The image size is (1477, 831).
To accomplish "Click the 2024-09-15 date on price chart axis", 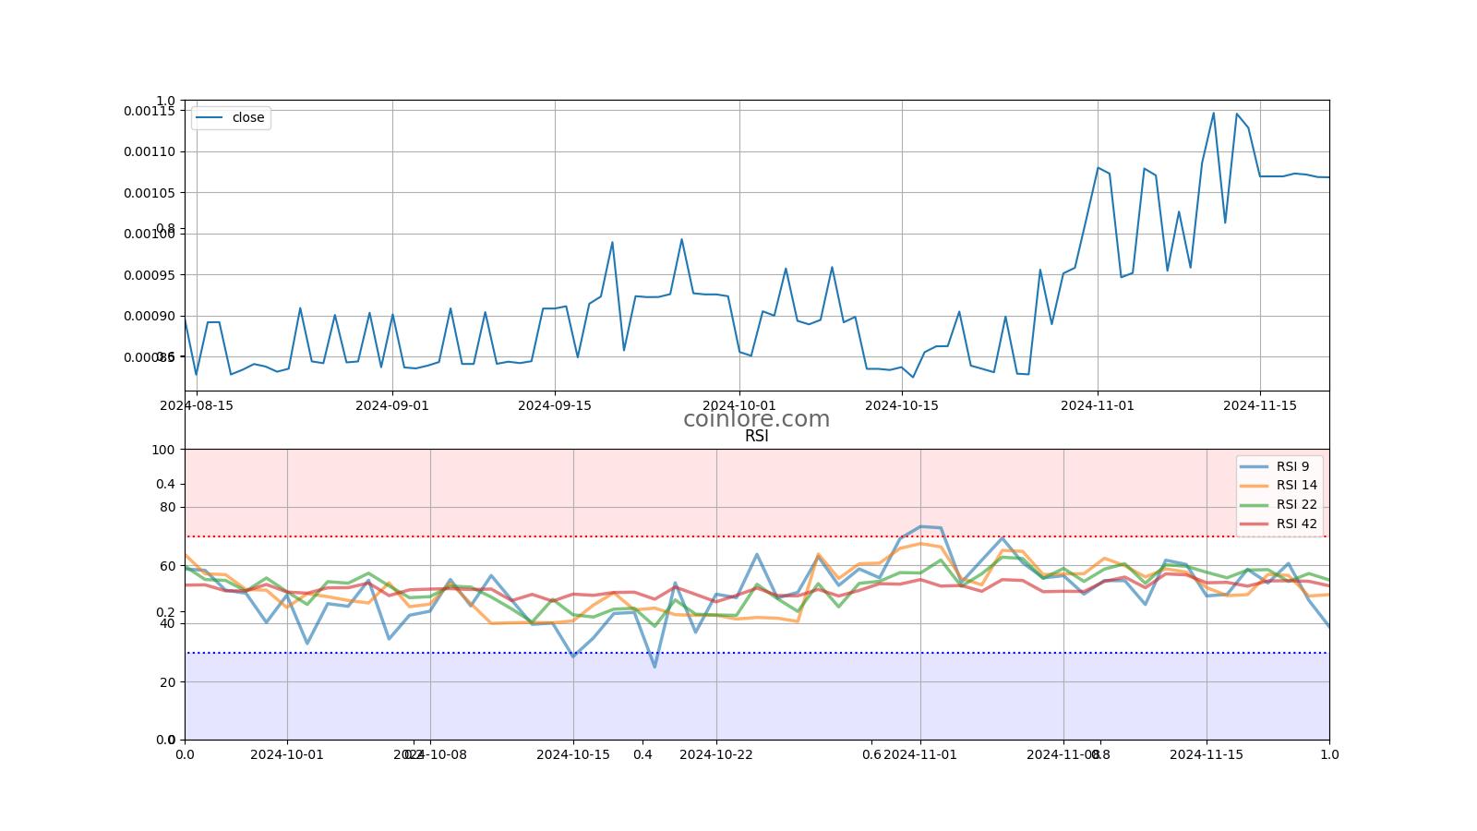I will [x=555, y=404].
